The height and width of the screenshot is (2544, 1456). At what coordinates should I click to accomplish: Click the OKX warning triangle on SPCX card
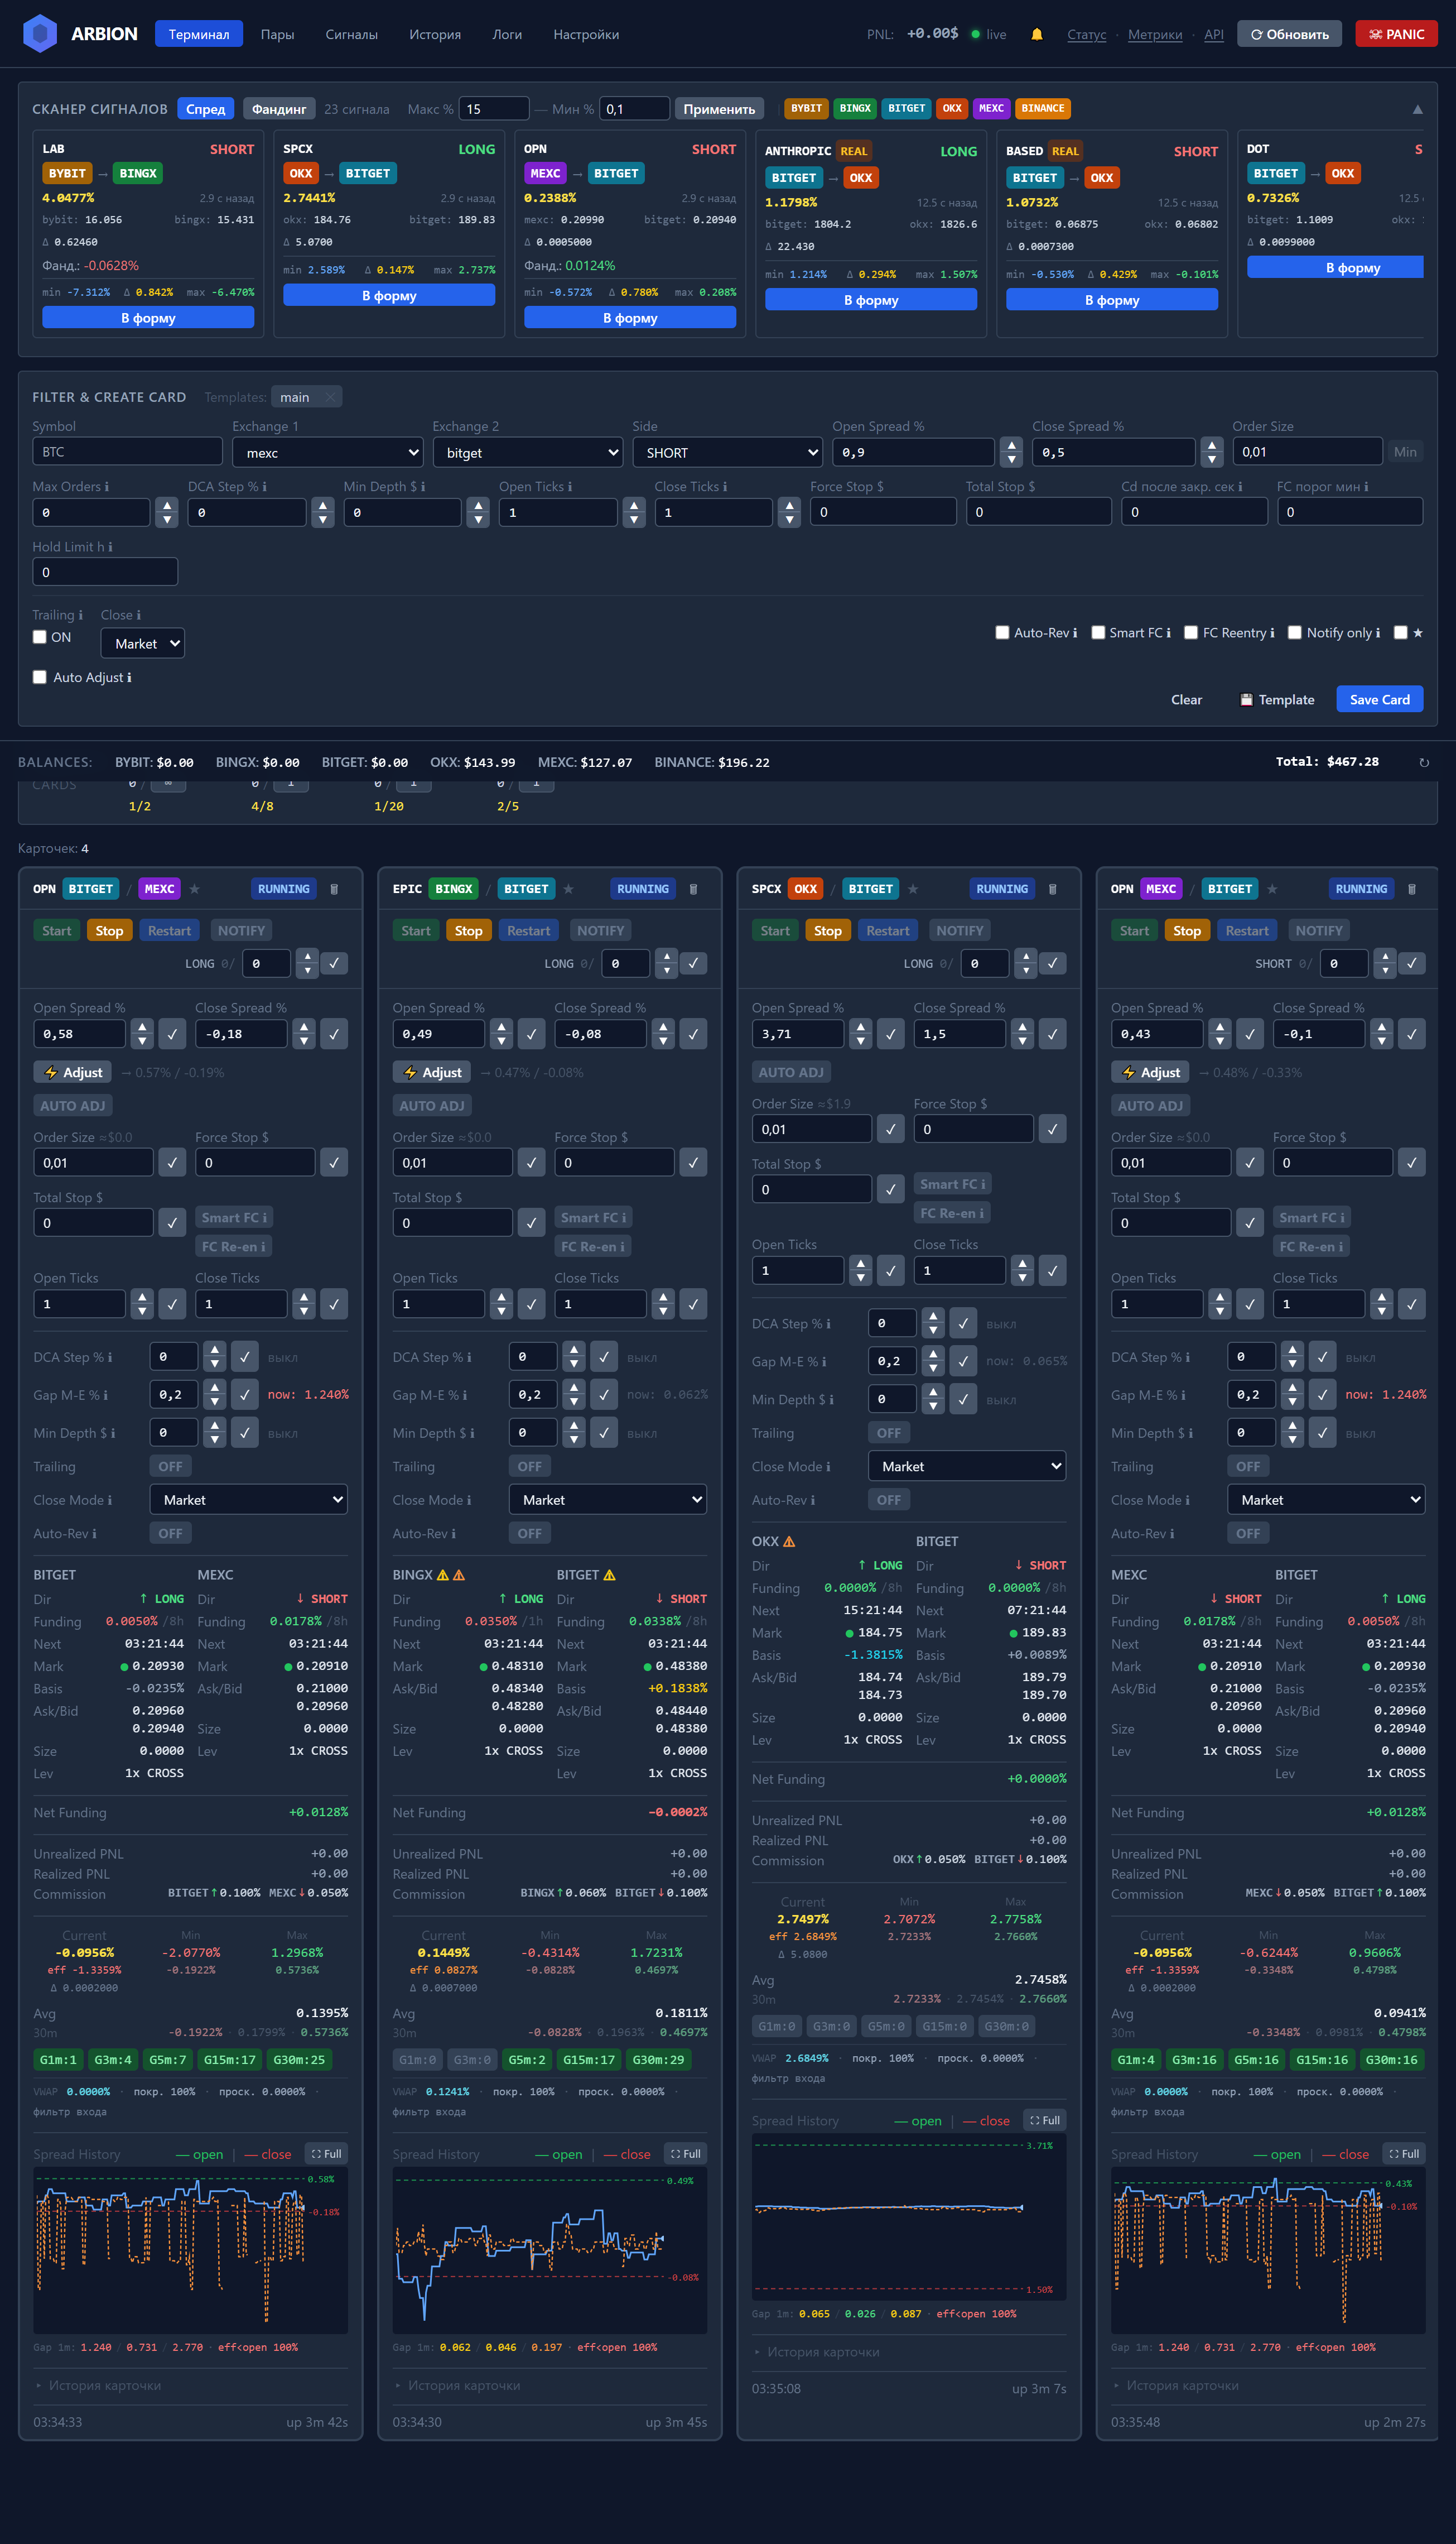789,1542
